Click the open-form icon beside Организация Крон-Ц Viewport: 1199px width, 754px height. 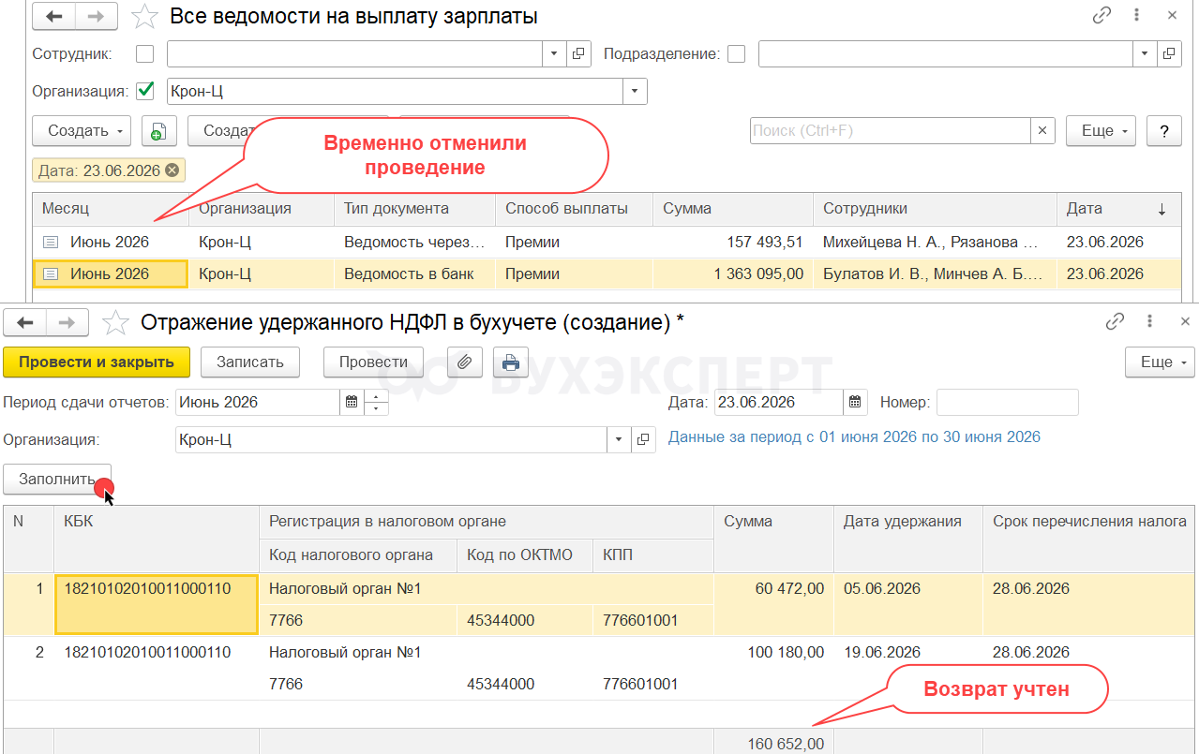click(643, 439)
